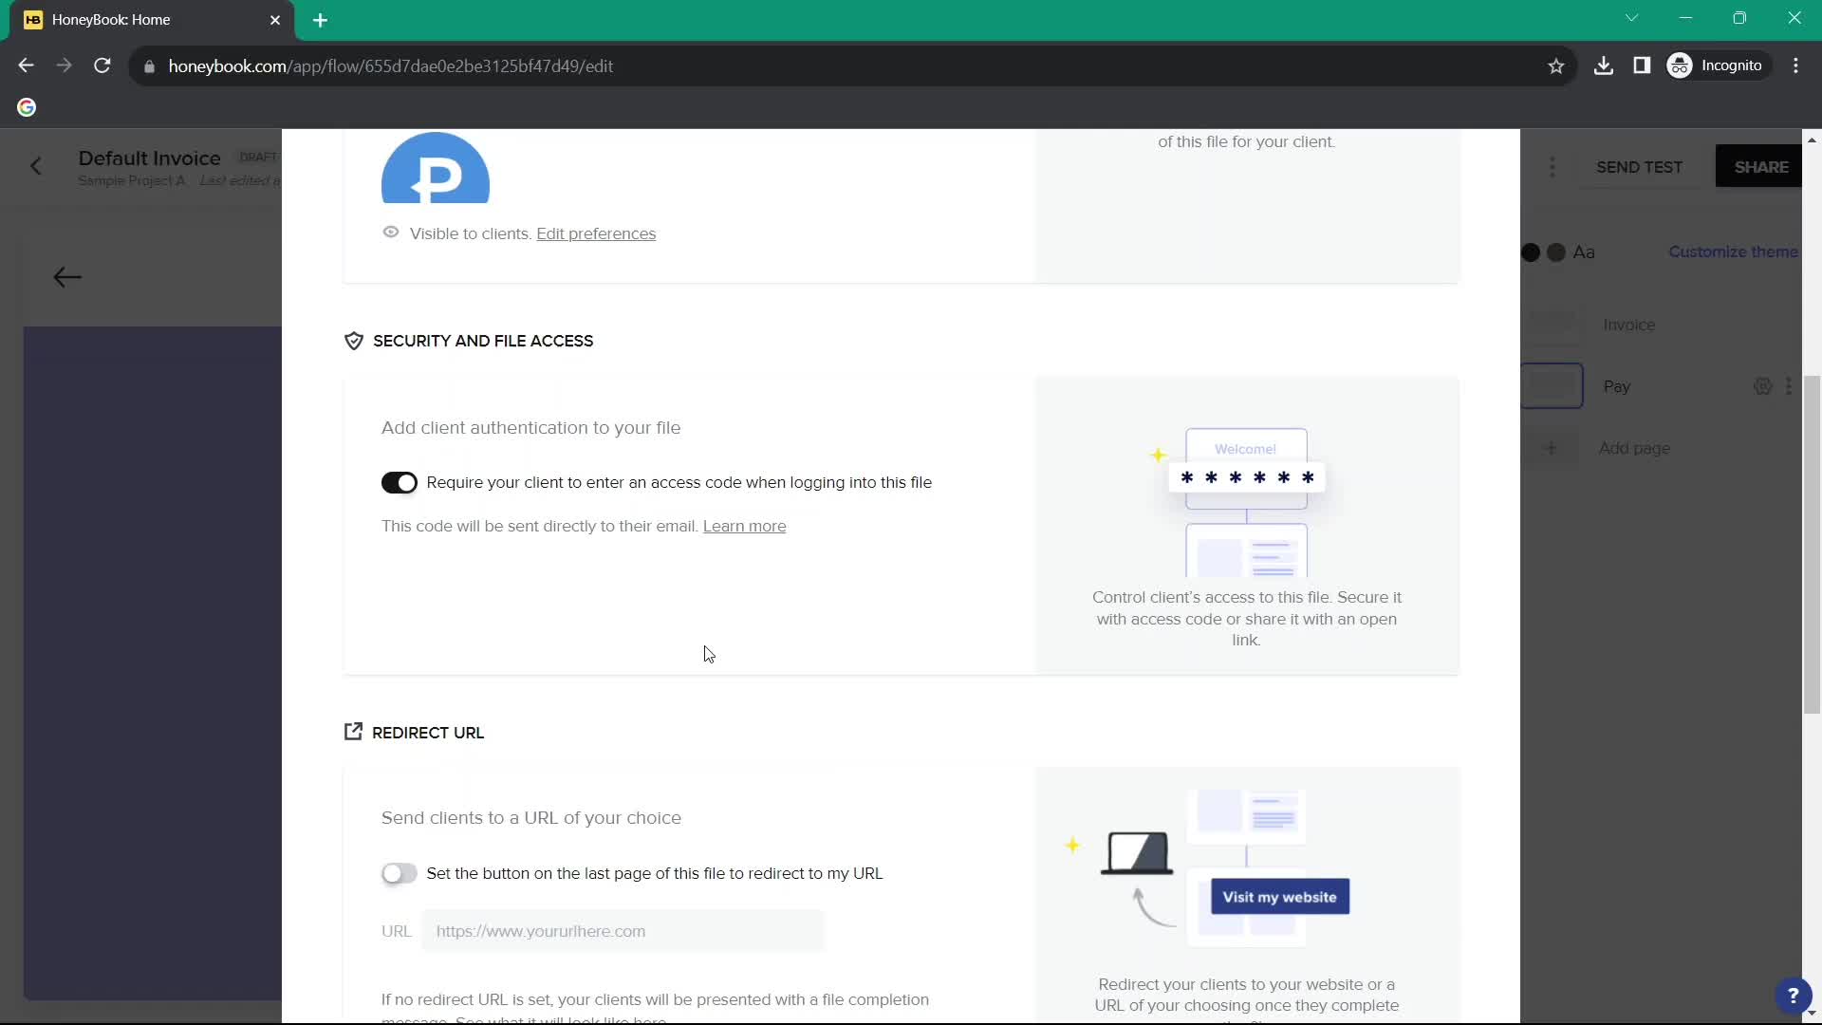Click the access code illustration
The width and height of the screenshot is (1822, 1025).
1246,501
